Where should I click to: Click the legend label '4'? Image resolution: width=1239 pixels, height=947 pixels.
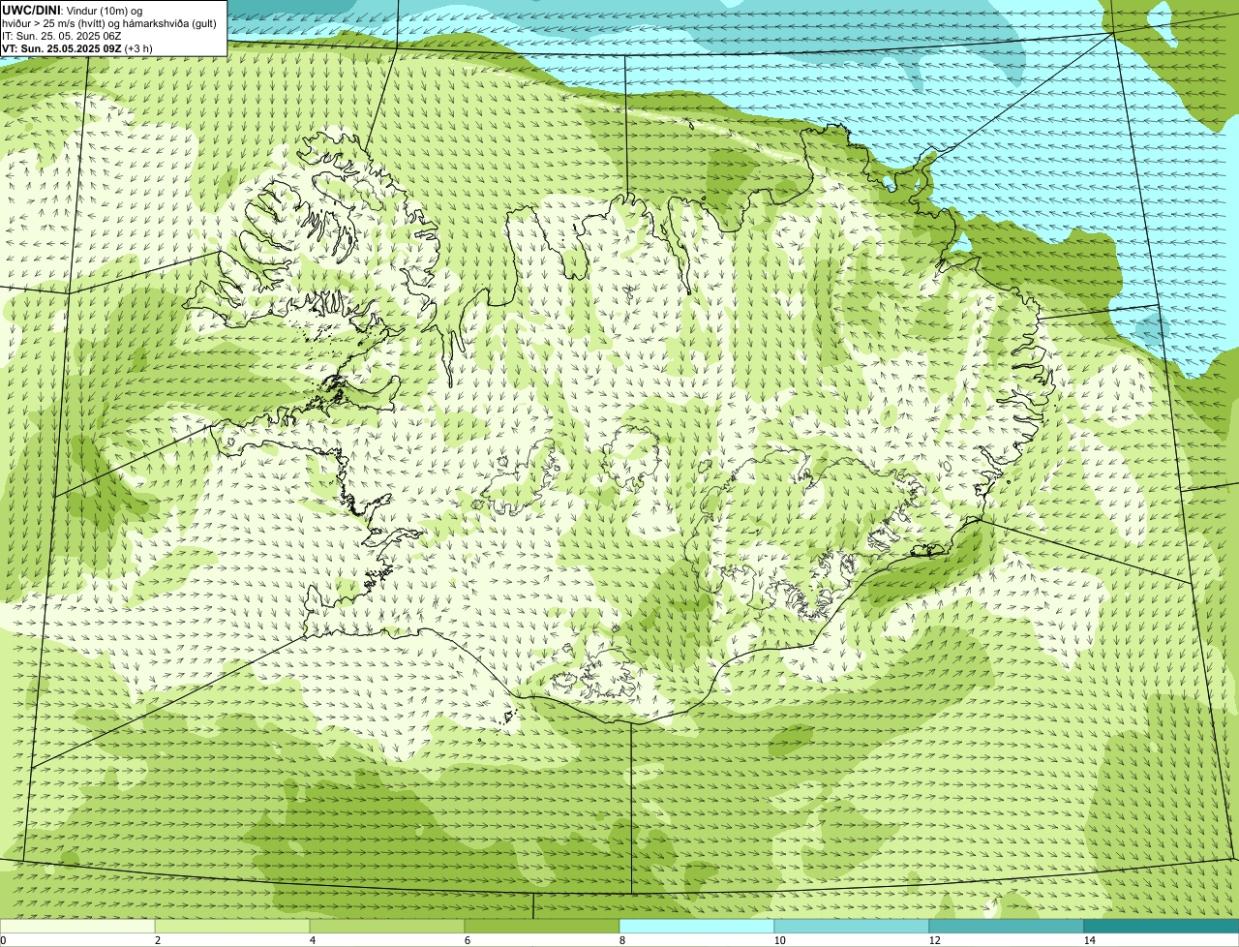(313, 940)
